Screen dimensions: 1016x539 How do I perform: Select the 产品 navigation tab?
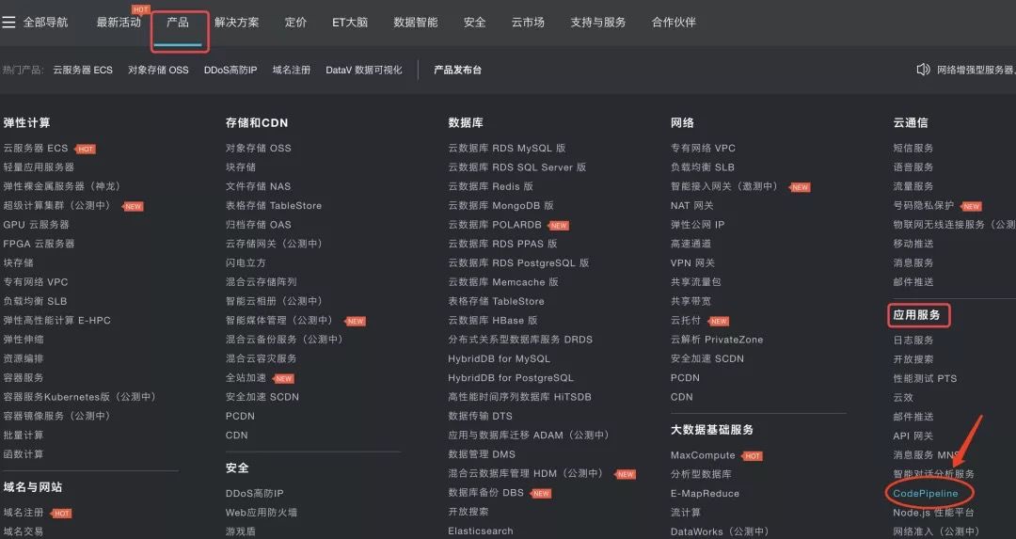coord(178,22)
